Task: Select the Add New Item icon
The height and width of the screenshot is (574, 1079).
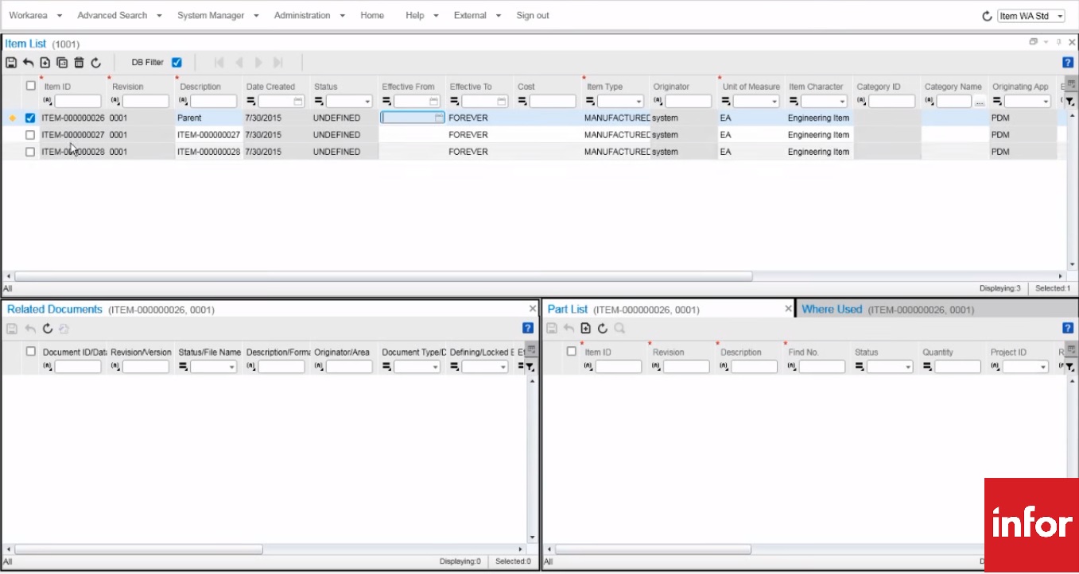Action: [x=45, y=62]
